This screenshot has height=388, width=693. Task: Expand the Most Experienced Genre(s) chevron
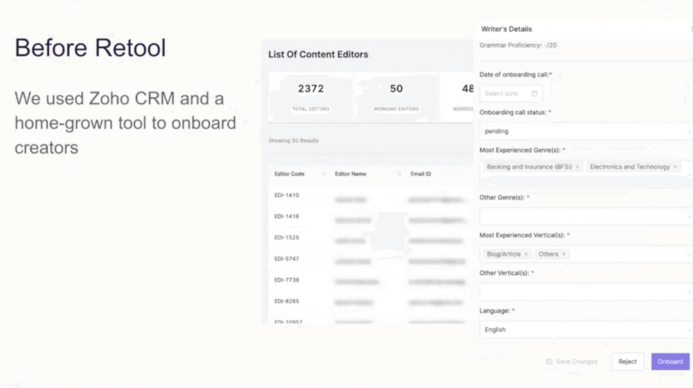point(688,174)
